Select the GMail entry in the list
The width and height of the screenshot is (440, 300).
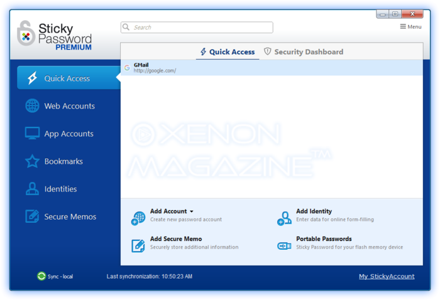click(272, 68)
